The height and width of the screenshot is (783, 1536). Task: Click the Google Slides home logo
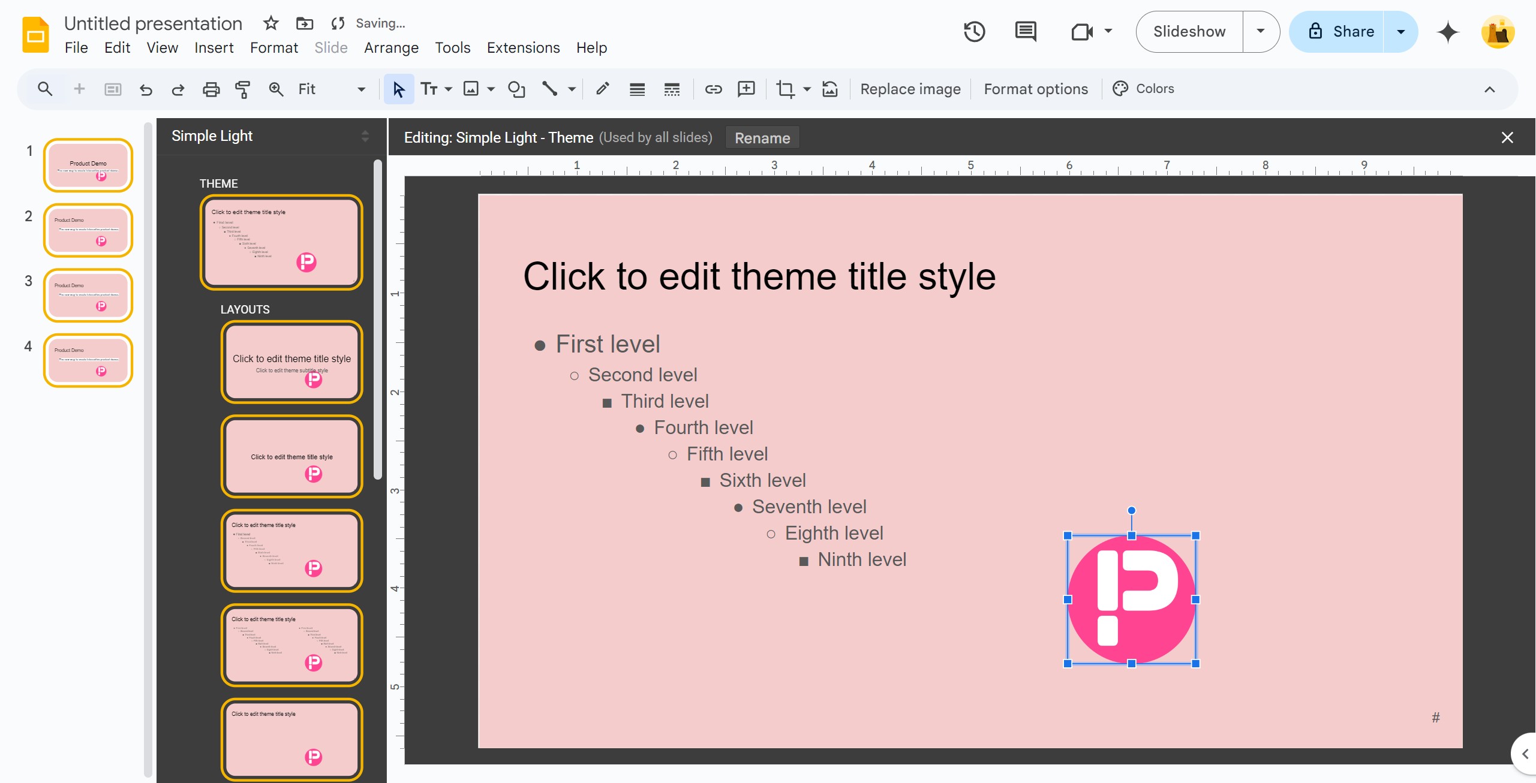click(x=35, y=35)
